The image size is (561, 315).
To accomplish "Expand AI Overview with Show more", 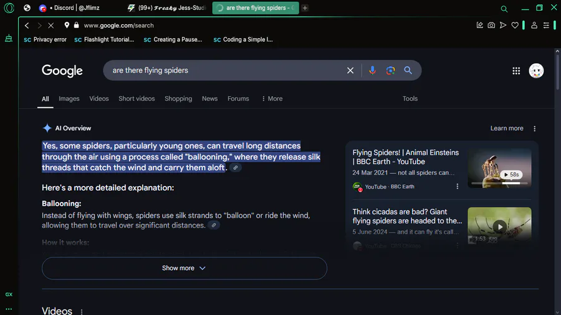I will click(x=184, y=268).
